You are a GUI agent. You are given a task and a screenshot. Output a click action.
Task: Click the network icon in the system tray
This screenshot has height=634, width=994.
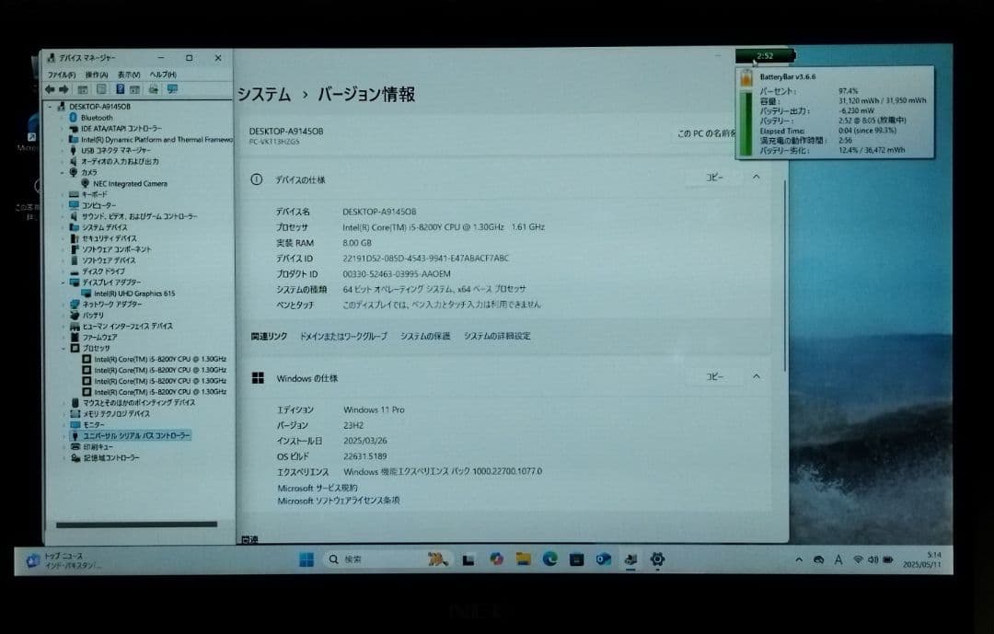859,559
